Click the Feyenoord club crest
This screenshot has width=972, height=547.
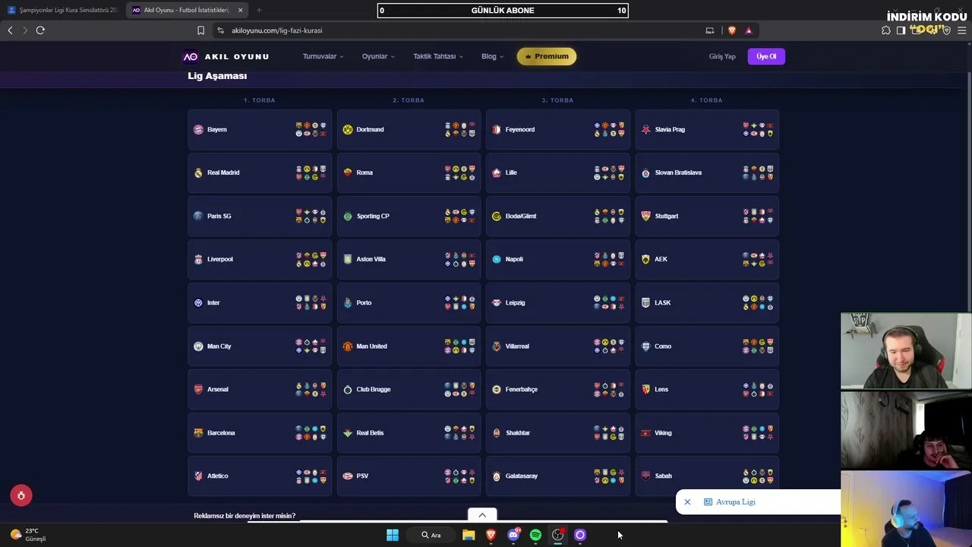497,130
